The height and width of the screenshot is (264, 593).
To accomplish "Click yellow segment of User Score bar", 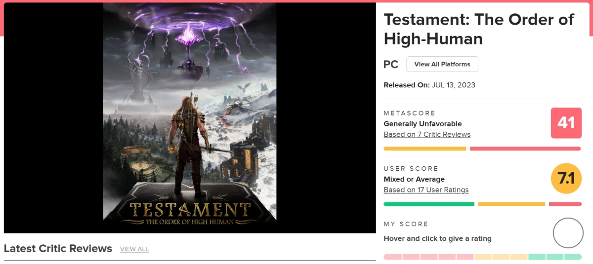I will coord(511,204).
